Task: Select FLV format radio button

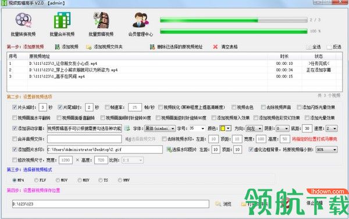Action: (x=36, y=180)
